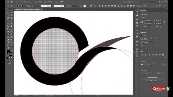Select the Symbol Sprayer tool
Viewport: 173px width, 97px height.
pyautogui.click(x=8, y=43)
